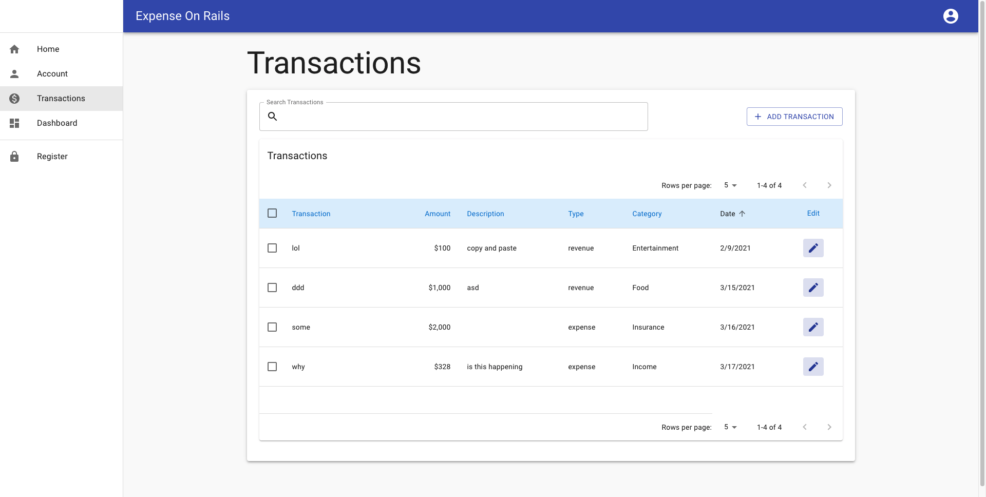Click the '2/9/2021' date cell

735,248
